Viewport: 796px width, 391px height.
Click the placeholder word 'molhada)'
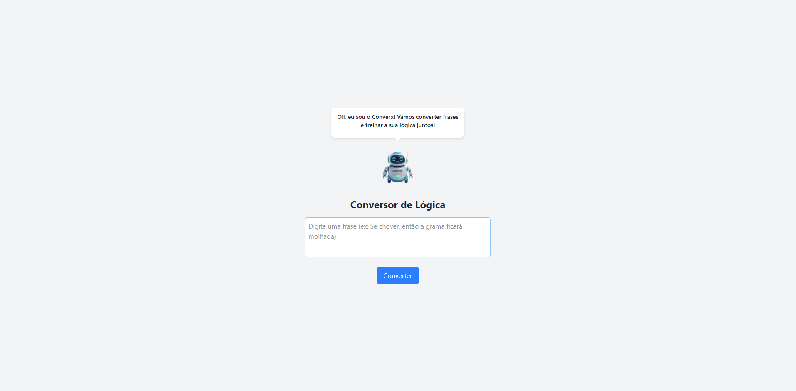[322, 236]
